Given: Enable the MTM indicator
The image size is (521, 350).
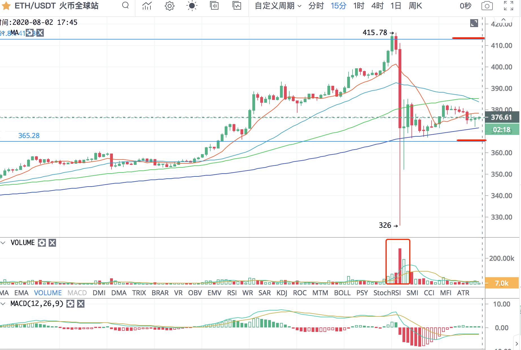Looking at the screenshot, I should [x=320, y=293].
